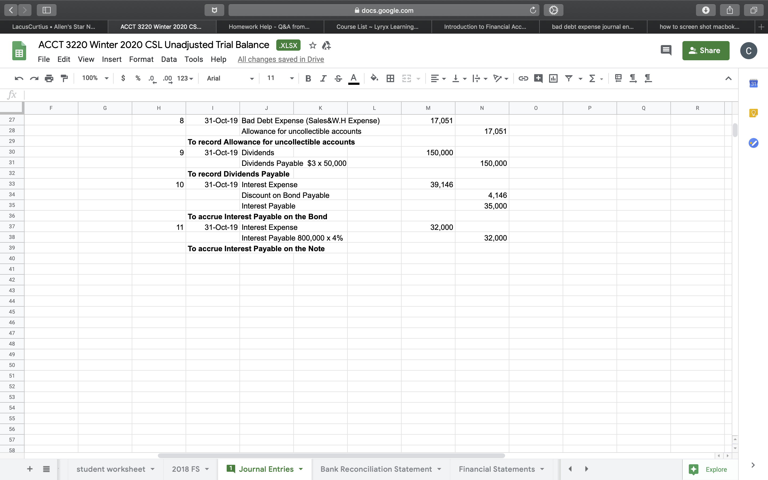Apply currency format
Image resolution: width=768 pixels, height=480 pixels.
click(x=123, y=78)
